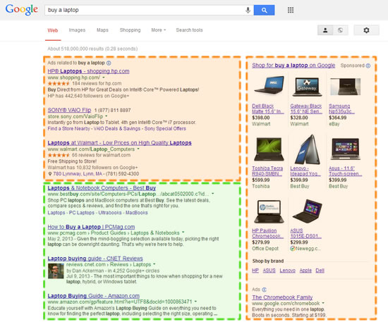Switch to the Images tab
Viewport: 388px width, 322px height.
(77, 30)
